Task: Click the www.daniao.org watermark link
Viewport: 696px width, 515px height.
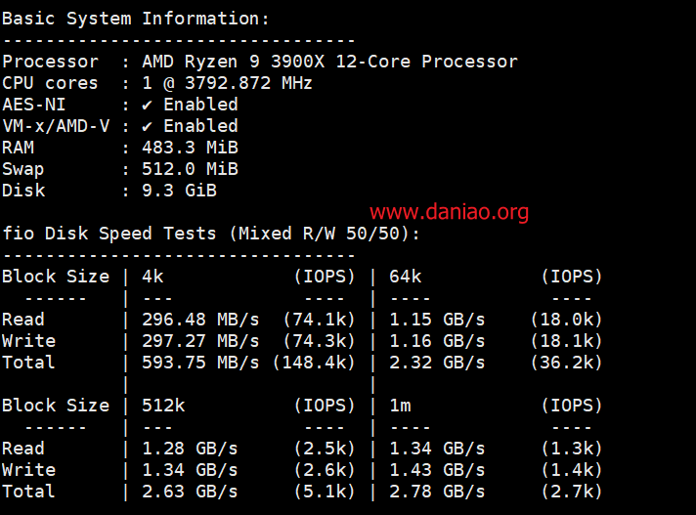Action: [449, 212]
